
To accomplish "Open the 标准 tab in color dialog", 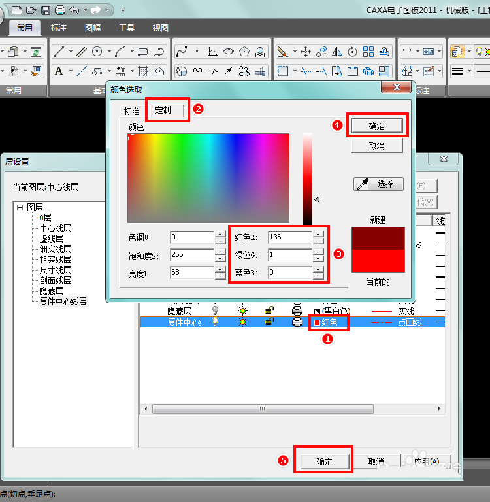I will 131,111.
